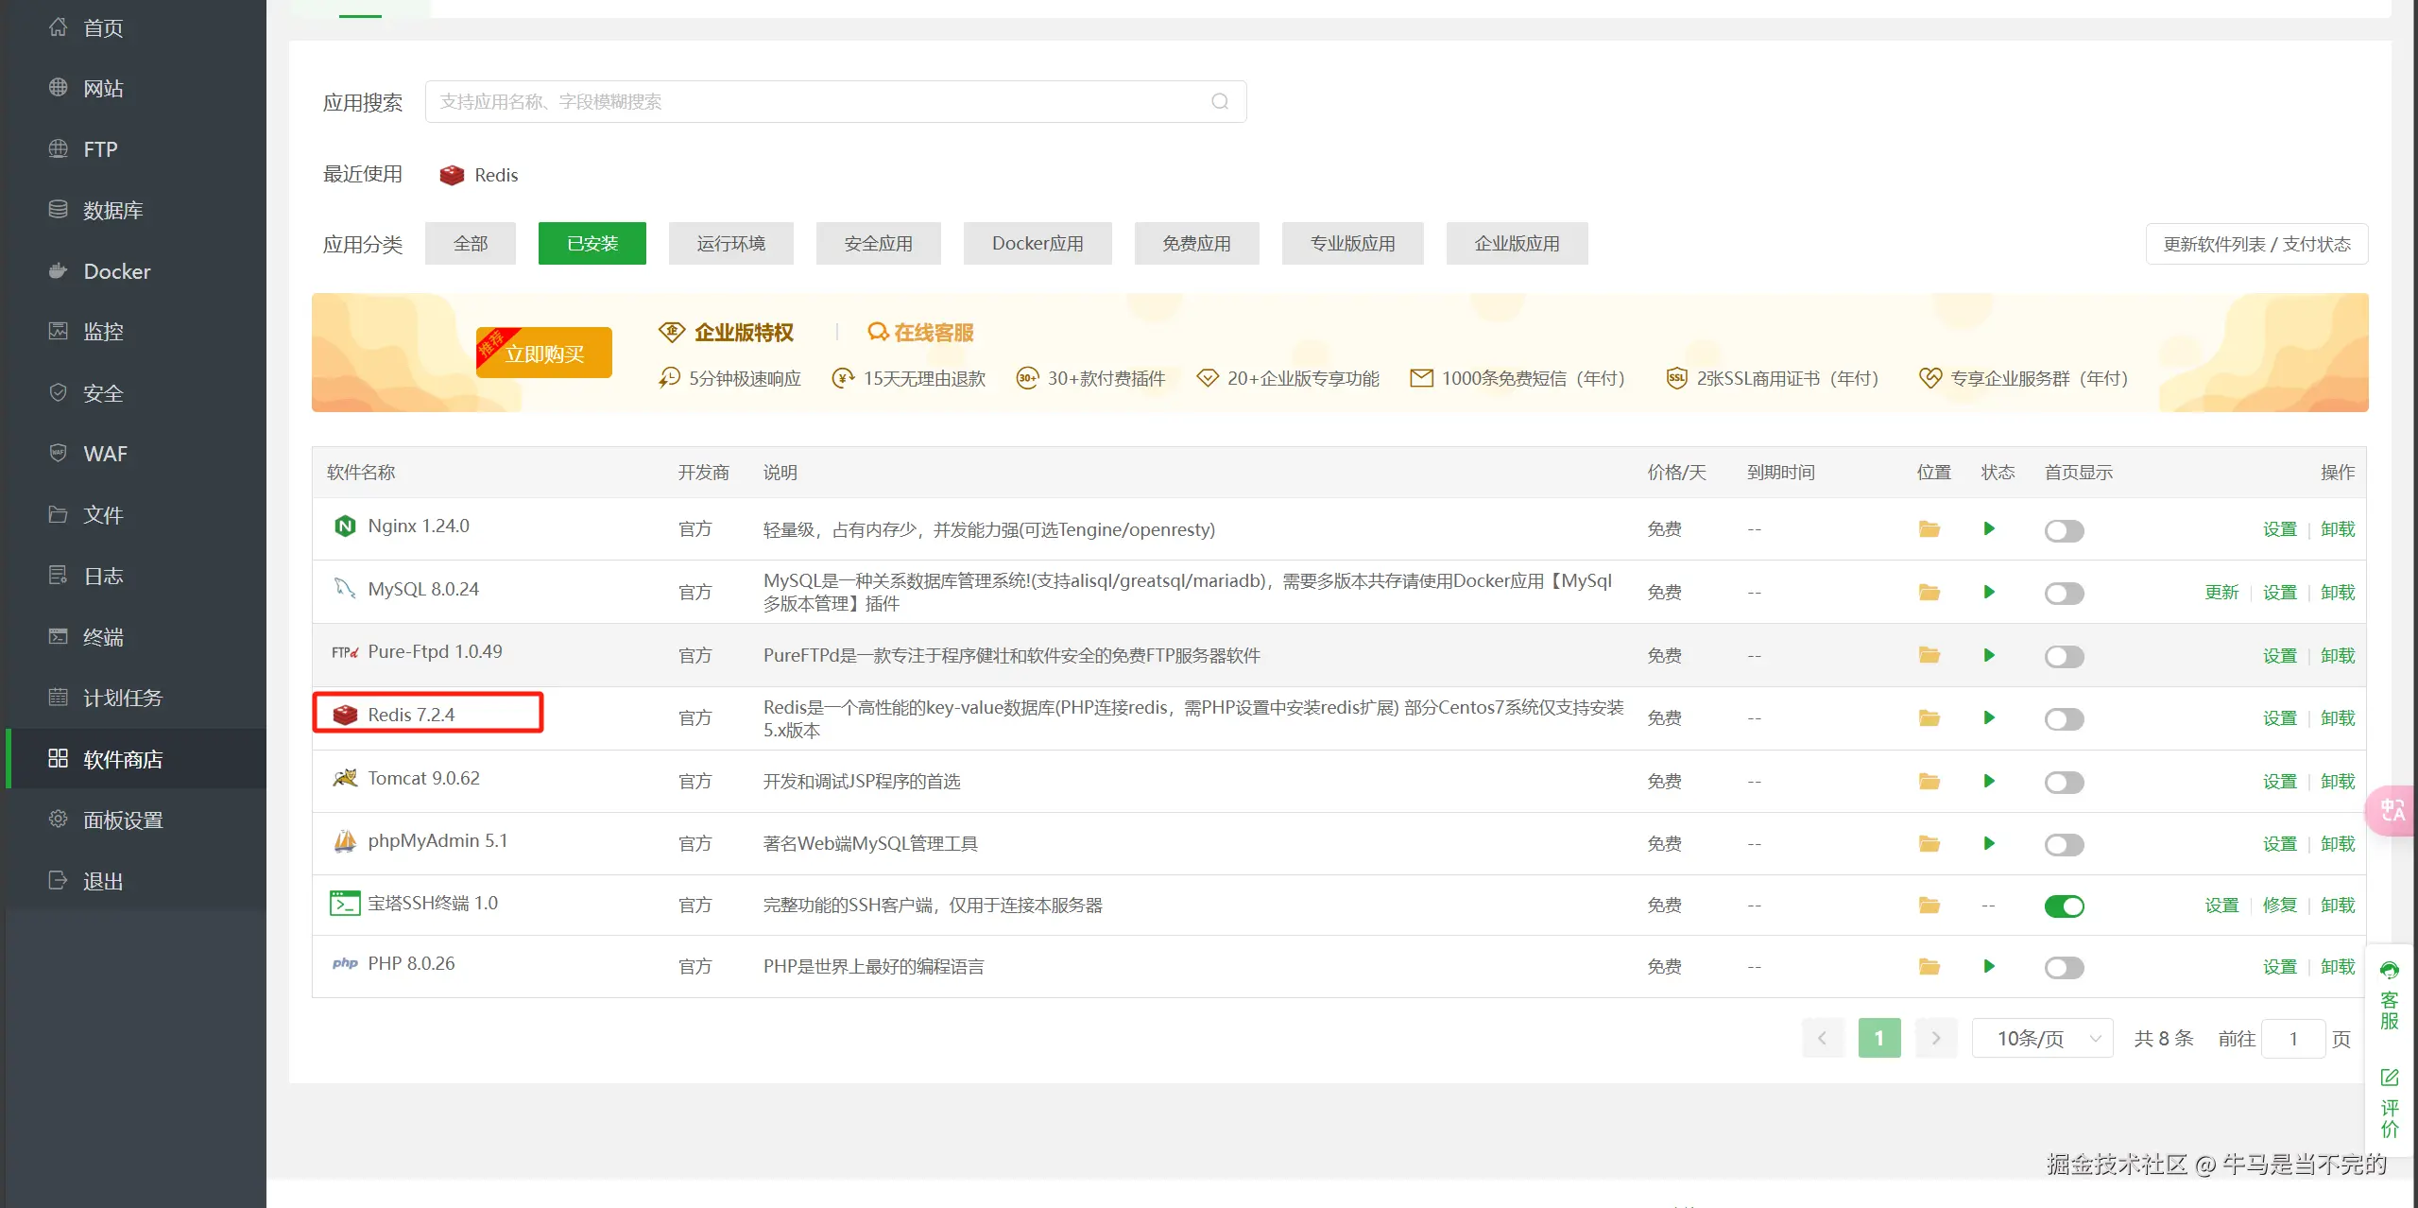Image resolution: width=2418 pixels, height=1208 pixels.
Task: Open Redis install folder icon
Action: 1929,718
